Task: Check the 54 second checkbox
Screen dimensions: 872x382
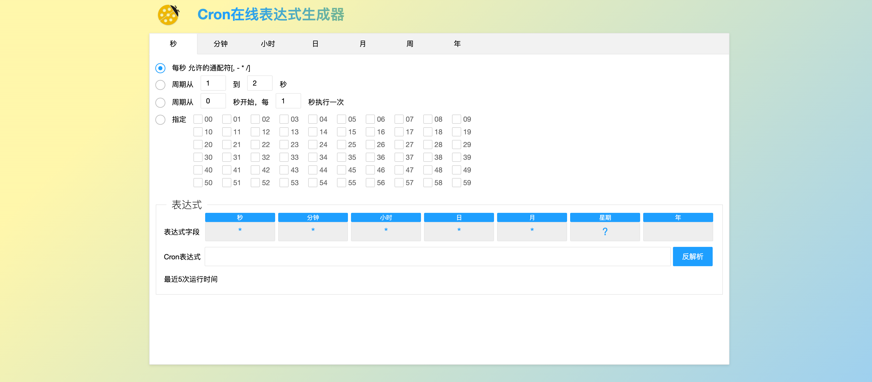Action: click(x=313, y=183)
